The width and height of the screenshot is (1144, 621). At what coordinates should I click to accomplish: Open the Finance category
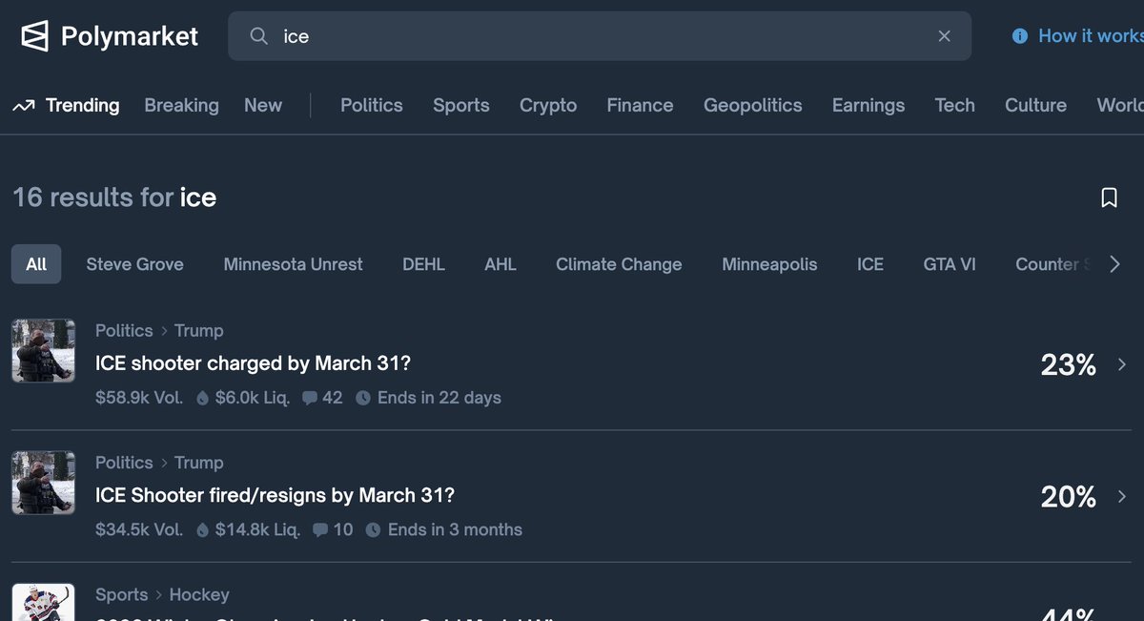[x=640, y=106]
